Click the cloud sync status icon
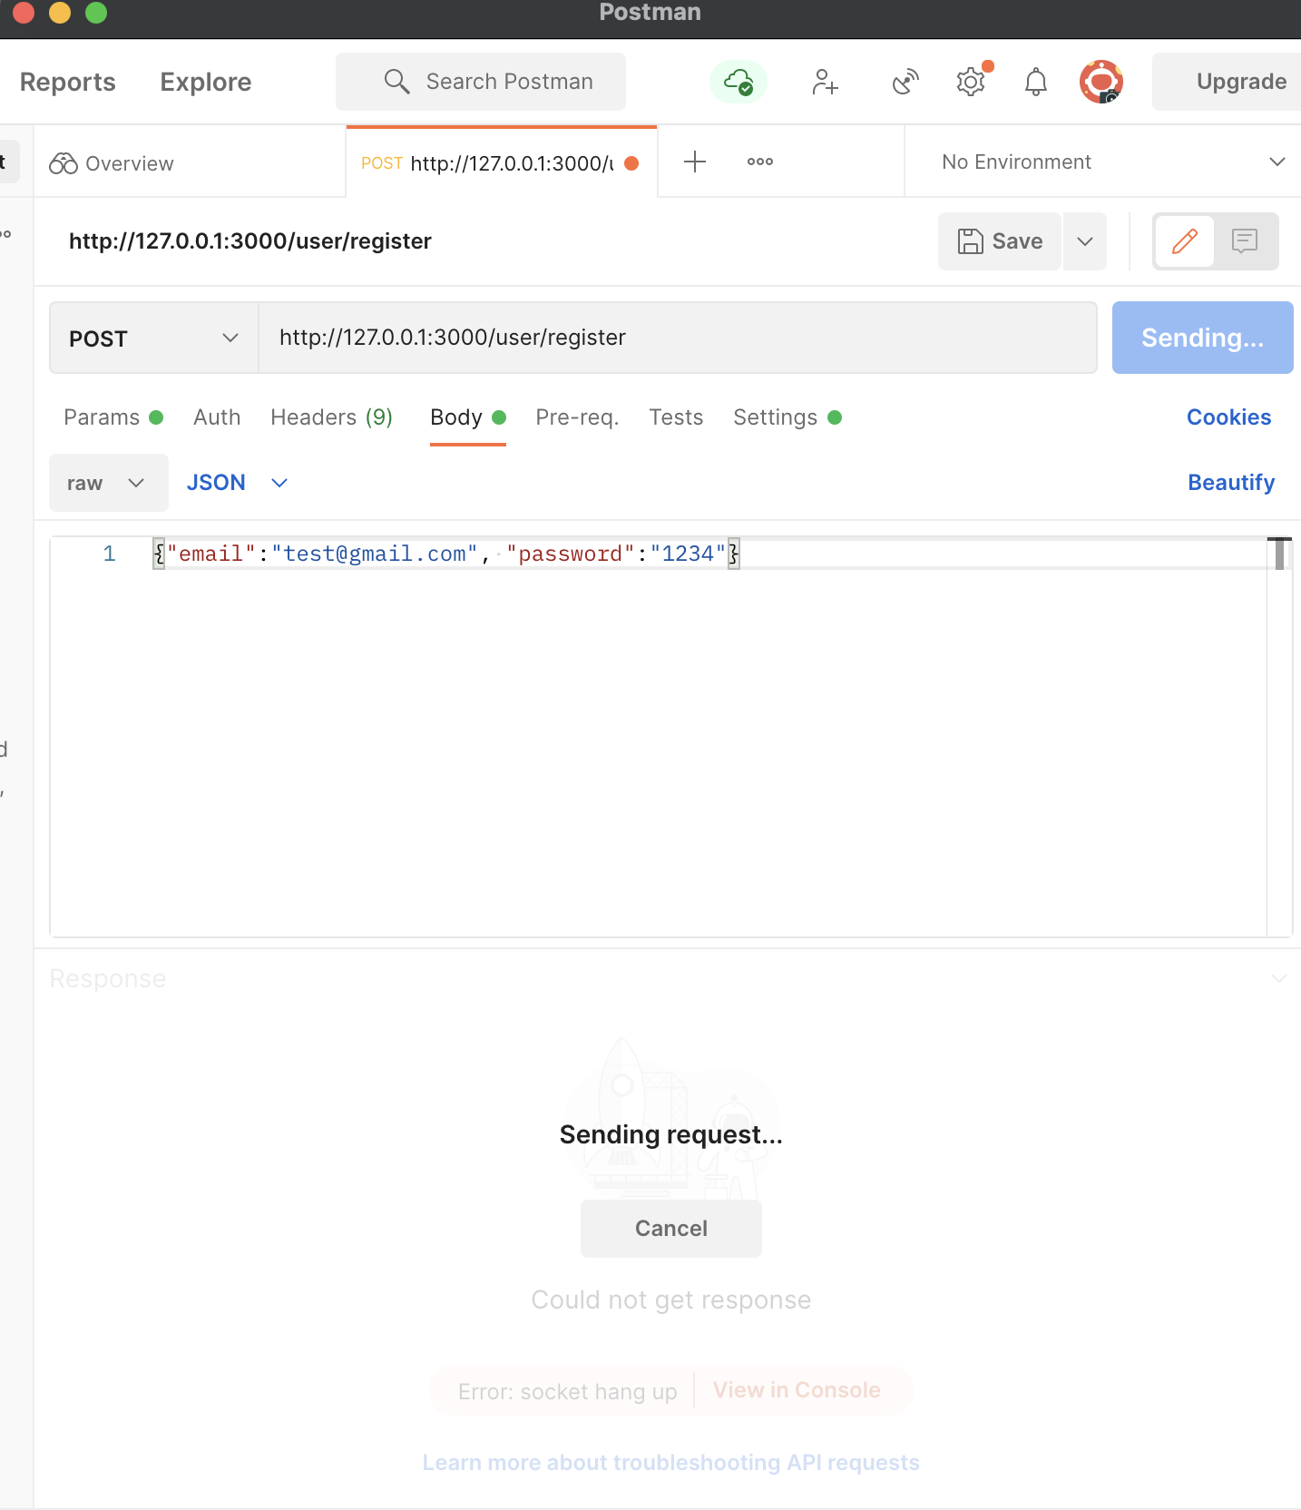1301x1510 pixels. click(739, 82)
